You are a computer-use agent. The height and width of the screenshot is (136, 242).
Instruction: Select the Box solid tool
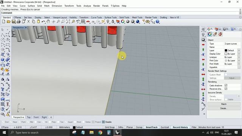pyautogui.click(x=3, y=60)
